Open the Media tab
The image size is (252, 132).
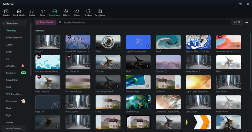tap(6, 13)
